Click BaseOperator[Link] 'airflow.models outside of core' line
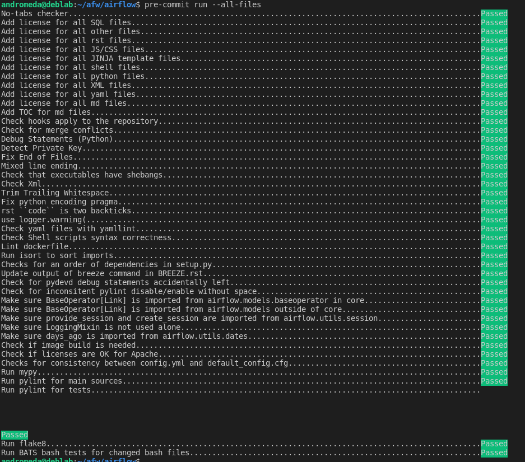Viewport: 525px width, 462px height. tap(254, 310)
